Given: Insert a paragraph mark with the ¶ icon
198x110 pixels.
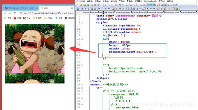Looking at the screenshot, I should pyautogui.click(x=106, y=9).
